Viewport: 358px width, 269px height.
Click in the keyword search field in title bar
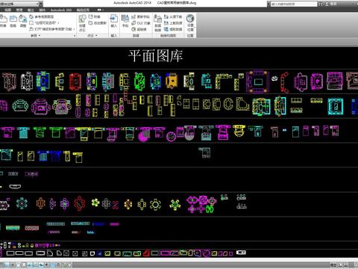click(x=294, y=4)
